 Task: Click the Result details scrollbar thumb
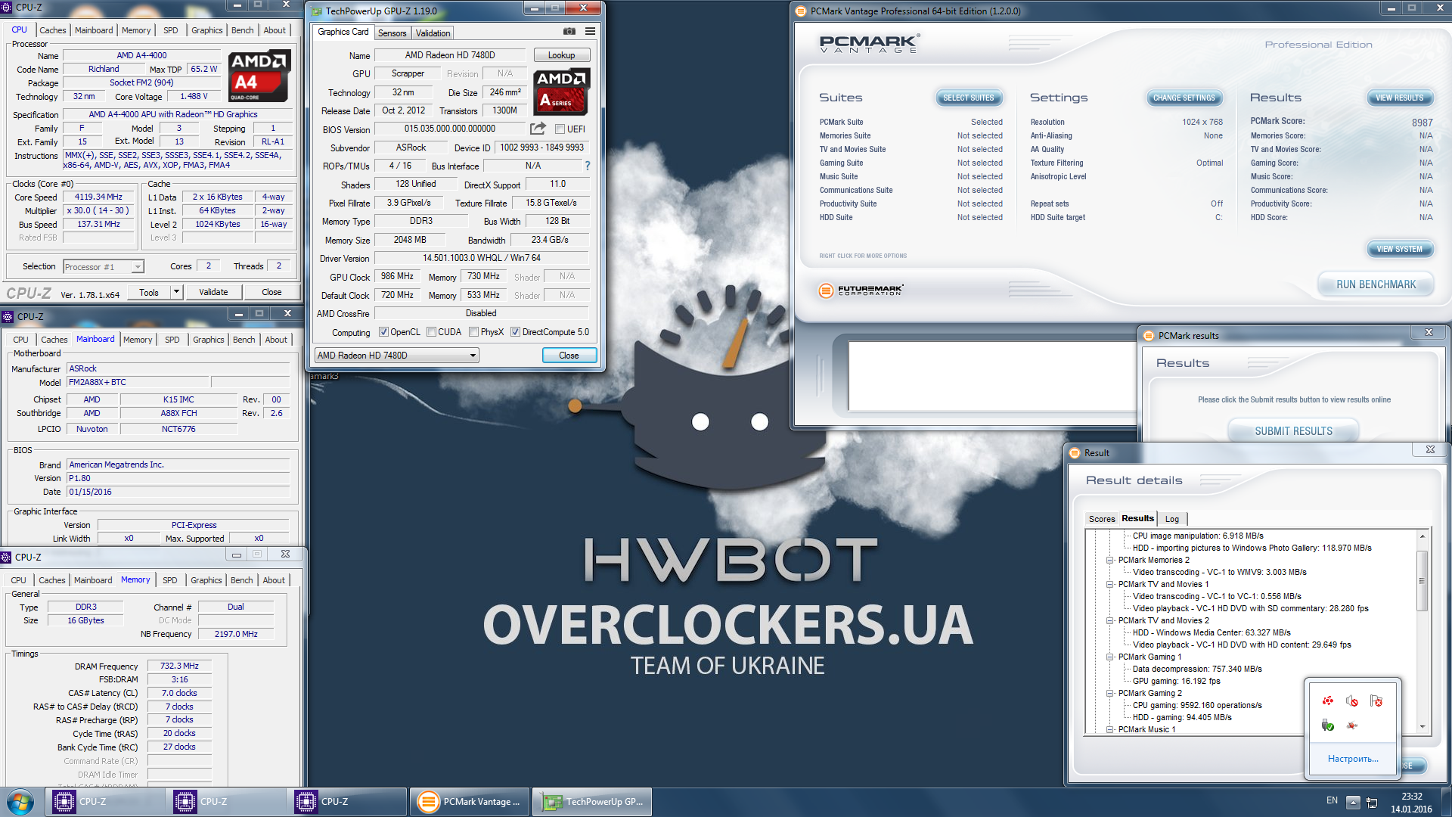1422,581
